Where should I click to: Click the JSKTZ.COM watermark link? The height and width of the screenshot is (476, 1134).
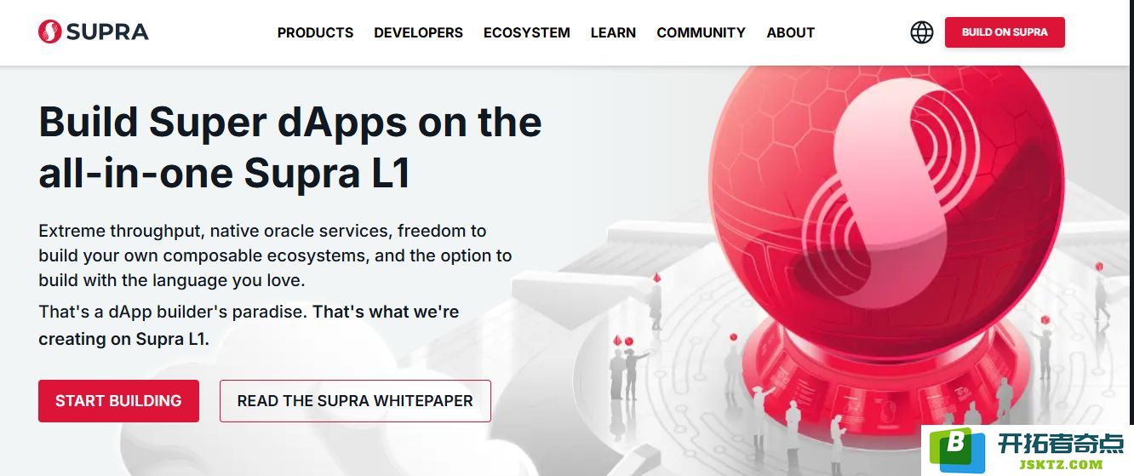coord(1061,464)
